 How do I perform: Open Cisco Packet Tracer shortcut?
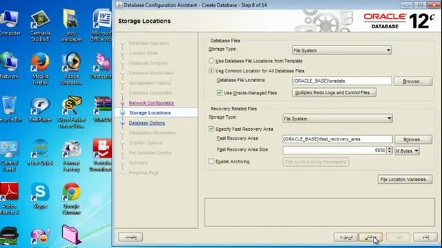72,112
